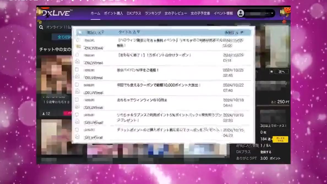Check the box for the 2024/10/15 message

click(77, 129)
